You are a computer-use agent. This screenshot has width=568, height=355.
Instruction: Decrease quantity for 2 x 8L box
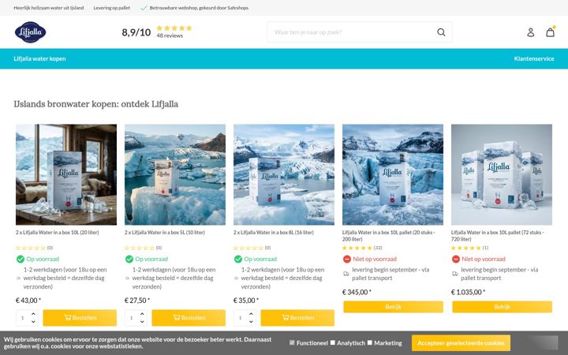(x=251, y=322)
